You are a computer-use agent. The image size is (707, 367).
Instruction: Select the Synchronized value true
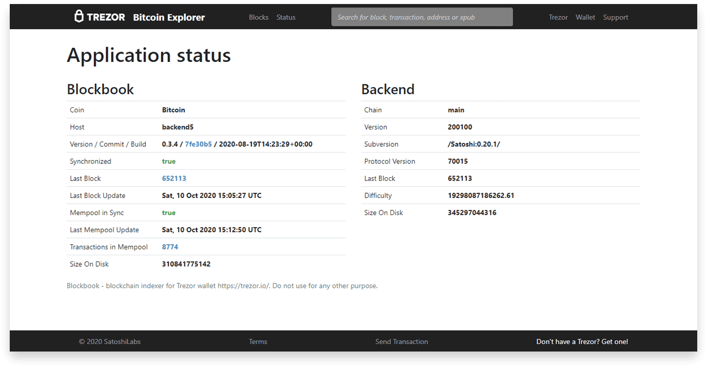[x=169, y=161]
